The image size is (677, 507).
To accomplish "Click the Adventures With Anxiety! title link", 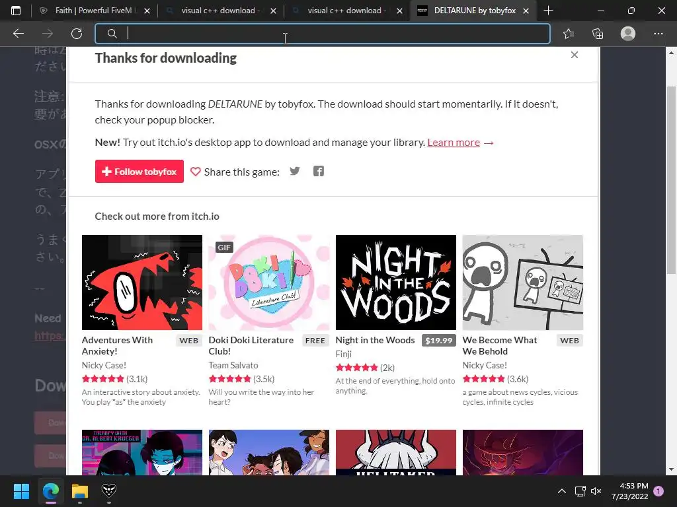I will 117,345.
